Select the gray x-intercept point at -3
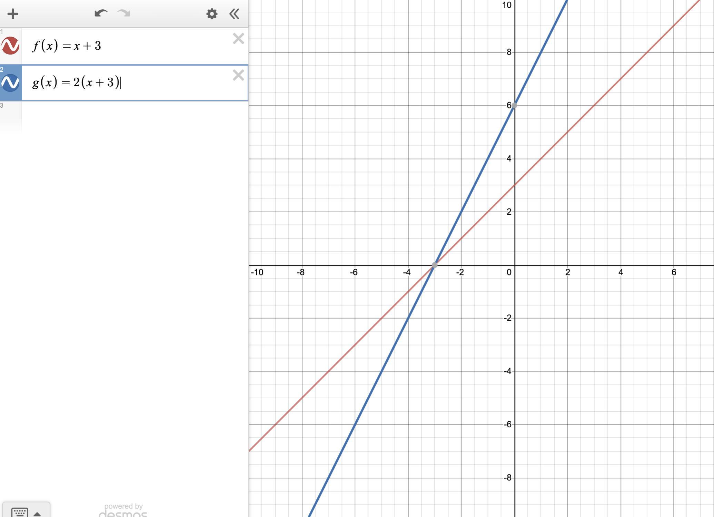 (x=435, y=265)
